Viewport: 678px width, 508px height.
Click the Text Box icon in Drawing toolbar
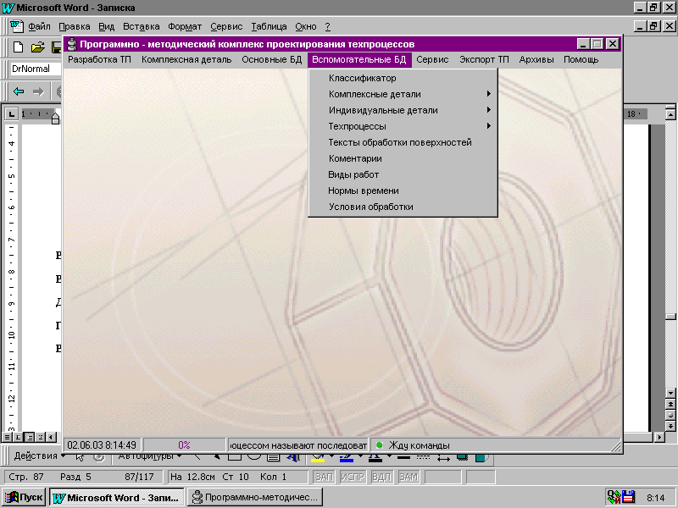tap(273, 456)
